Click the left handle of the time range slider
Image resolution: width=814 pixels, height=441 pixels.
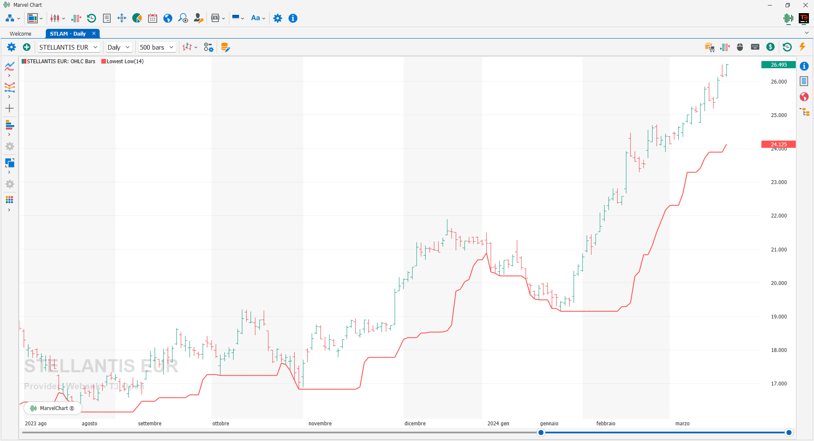(541, 433)
